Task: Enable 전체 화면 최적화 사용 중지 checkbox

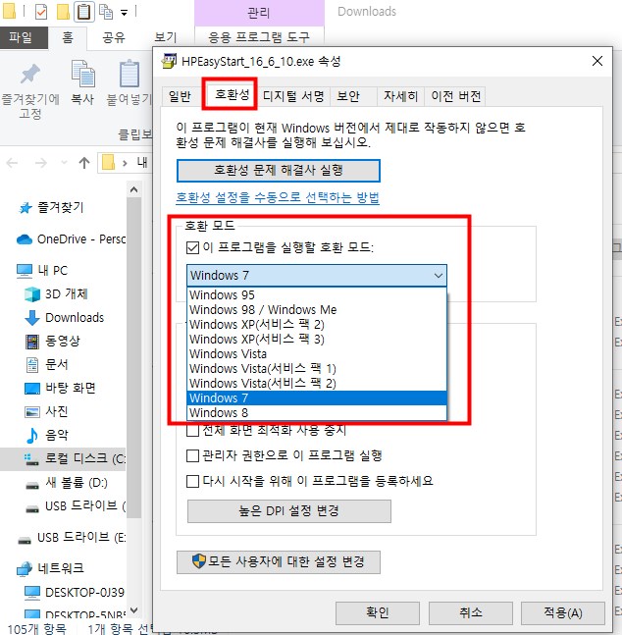Action: click(x=192, y=430)
